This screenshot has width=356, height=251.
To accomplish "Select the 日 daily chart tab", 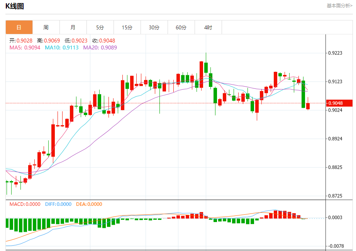I will click(19, 27).
